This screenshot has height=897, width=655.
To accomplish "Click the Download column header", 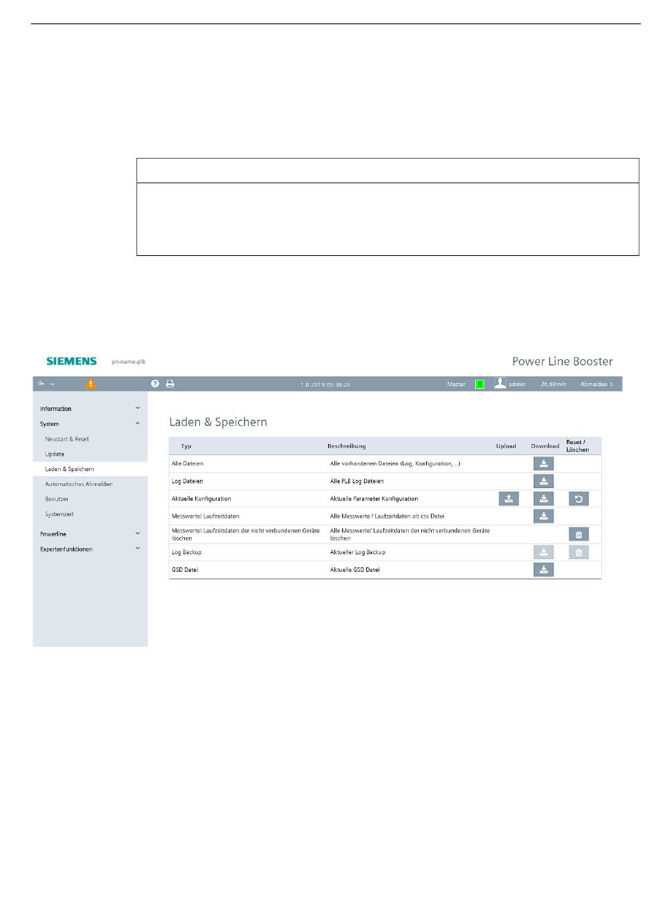I will [x=545, y=446].
